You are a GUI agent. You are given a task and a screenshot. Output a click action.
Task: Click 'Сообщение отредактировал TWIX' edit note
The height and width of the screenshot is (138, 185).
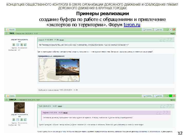(58, 90)
